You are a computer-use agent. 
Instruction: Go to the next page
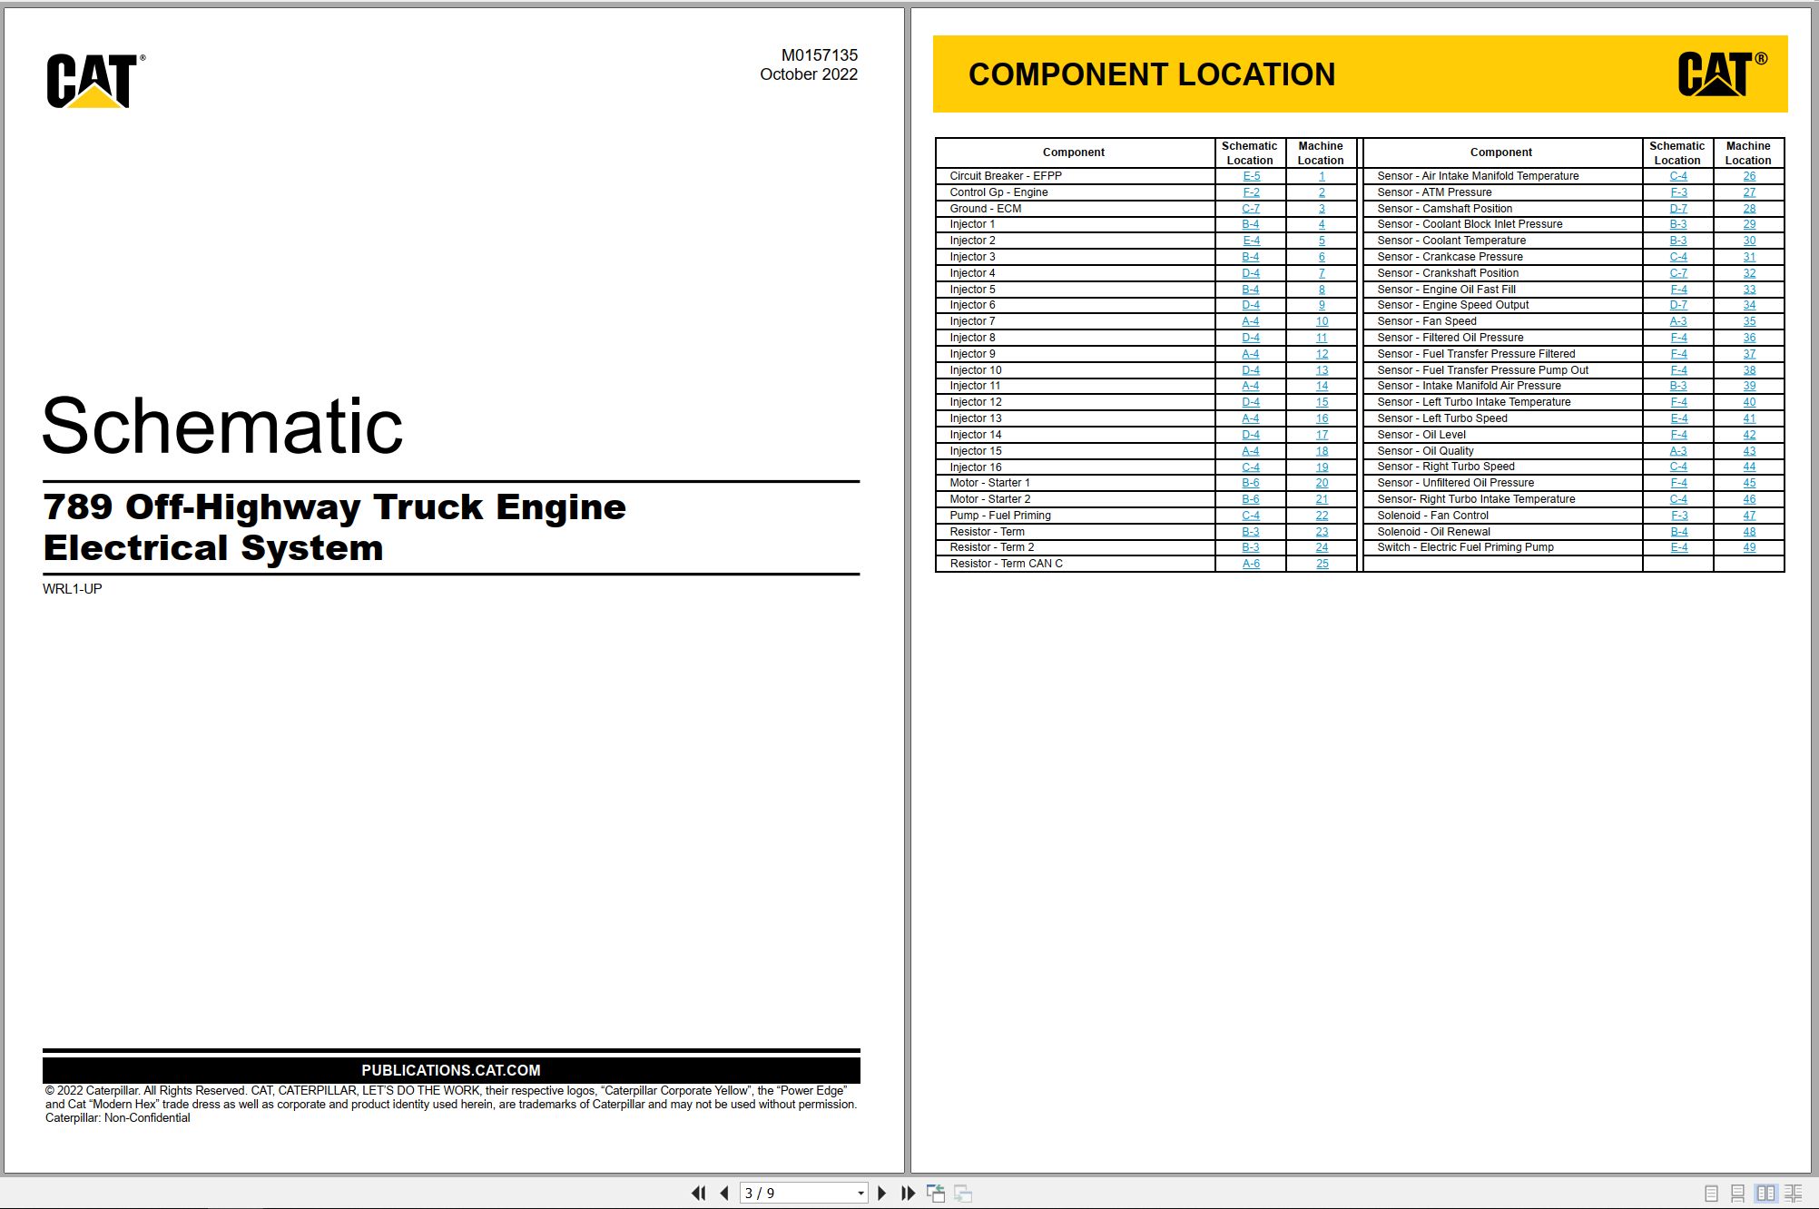tap(881, 1193)
